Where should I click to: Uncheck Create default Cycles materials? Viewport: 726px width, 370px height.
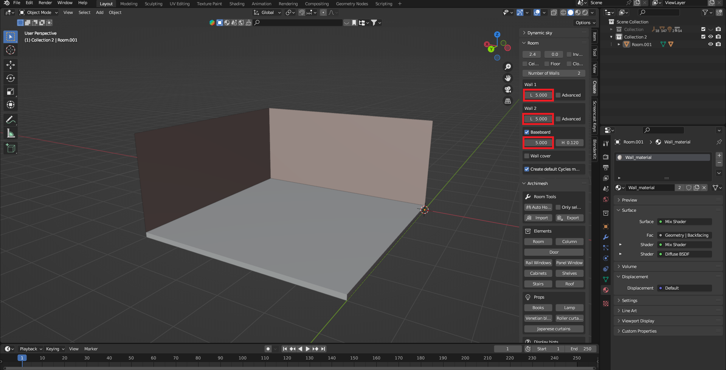click(527, 169)
